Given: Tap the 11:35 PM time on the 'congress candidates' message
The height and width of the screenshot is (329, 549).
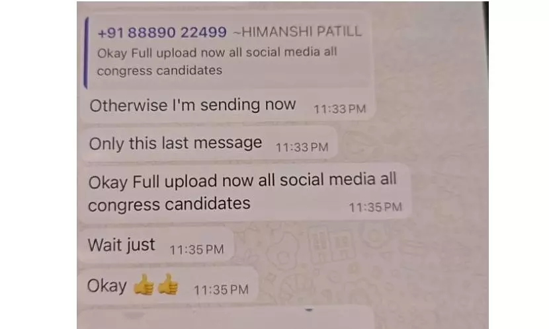Looking at the screenshot, I should 375,207.
